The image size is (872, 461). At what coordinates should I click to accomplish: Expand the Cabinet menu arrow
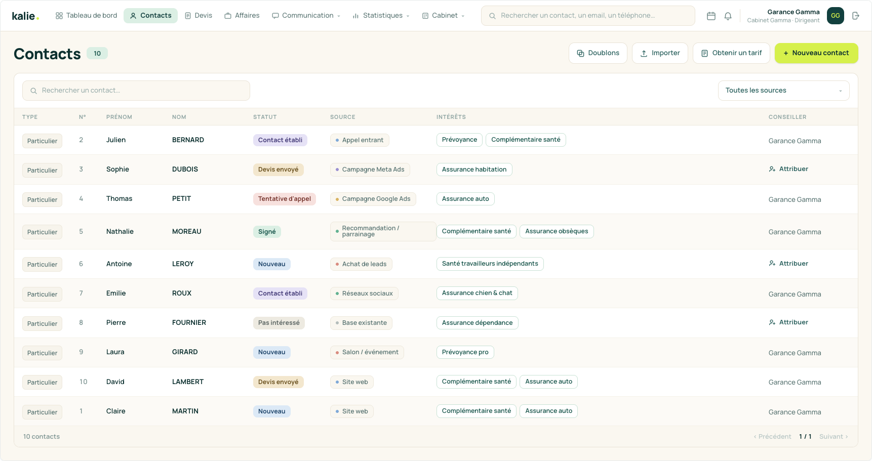point(463,16)
